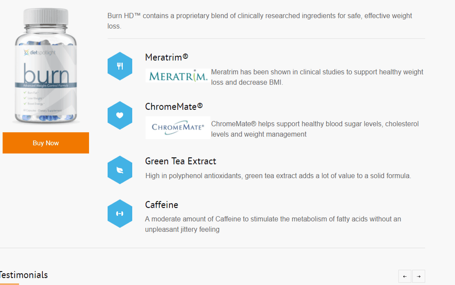
Task: Select the Caffeine heading
Action: coord(162,205)
